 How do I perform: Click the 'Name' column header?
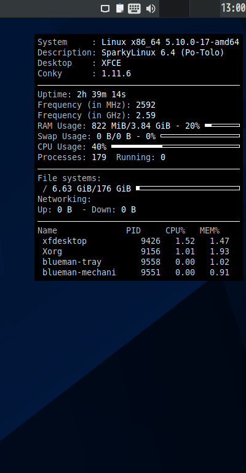[47, 231]
